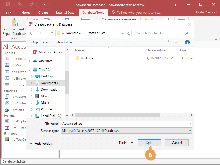Viewport: 220px width, 165px height.
Task: Click the blue Help icon in the dialog
Action: [x=187, y=42]
